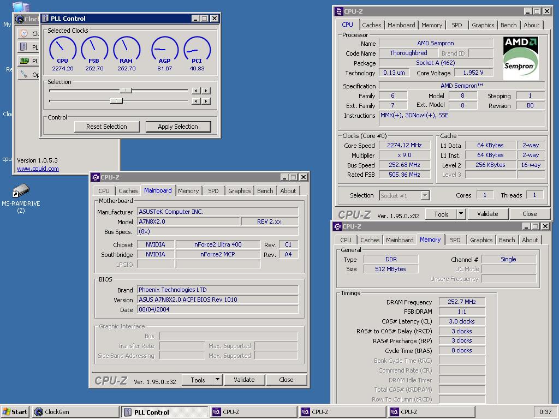
Task: Click Validate in Mainboard window
Action: pos(244,380)
